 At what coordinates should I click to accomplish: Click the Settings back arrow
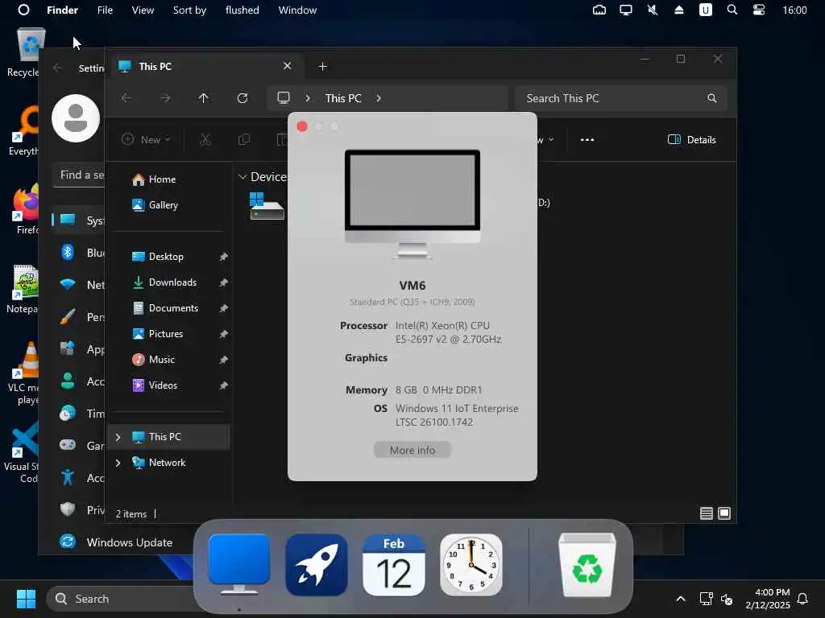(x=57, y=68)
